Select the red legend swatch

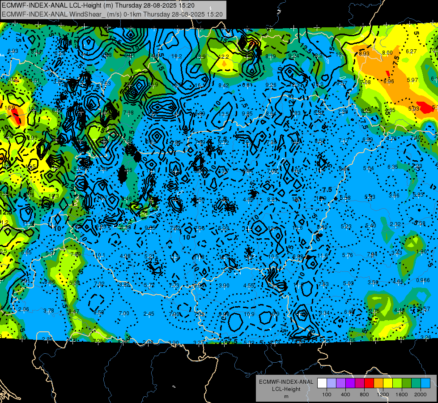pyautogui.click(x=369, y=383)
